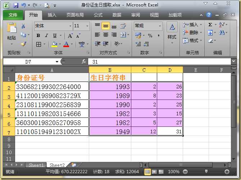Apply cell borders icon

point(38,45)
